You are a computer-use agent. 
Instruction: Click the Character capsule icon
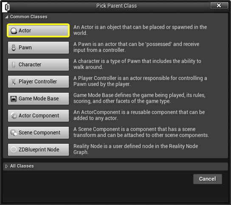click(14, 65)
